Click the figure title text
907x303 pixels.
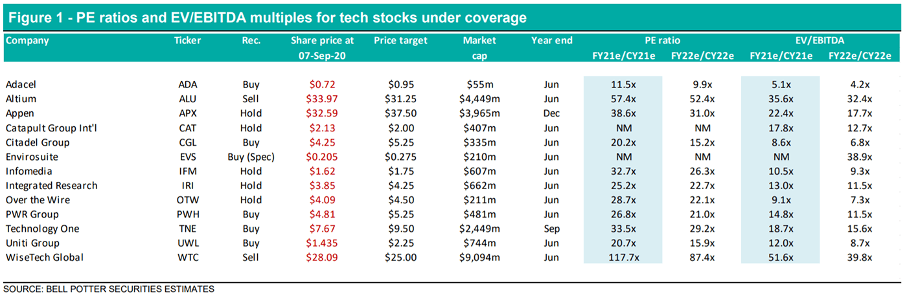(x=267, y=16)
